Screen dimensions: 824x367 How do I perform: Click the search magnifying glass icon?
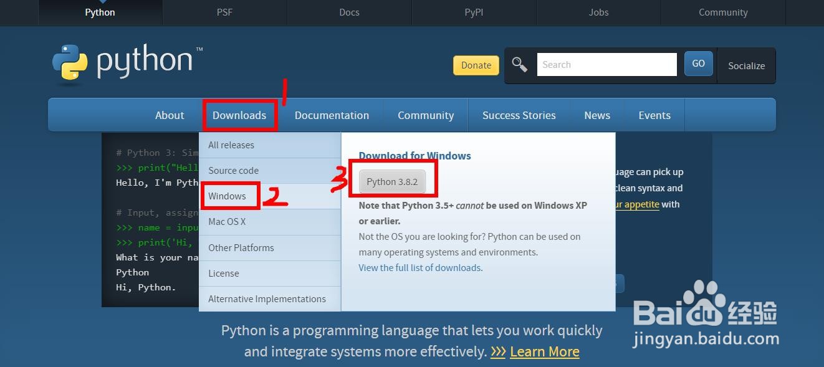(x=519, y=63)
